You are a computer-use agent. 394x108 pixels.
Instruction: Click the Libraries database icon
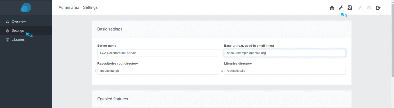7,40
